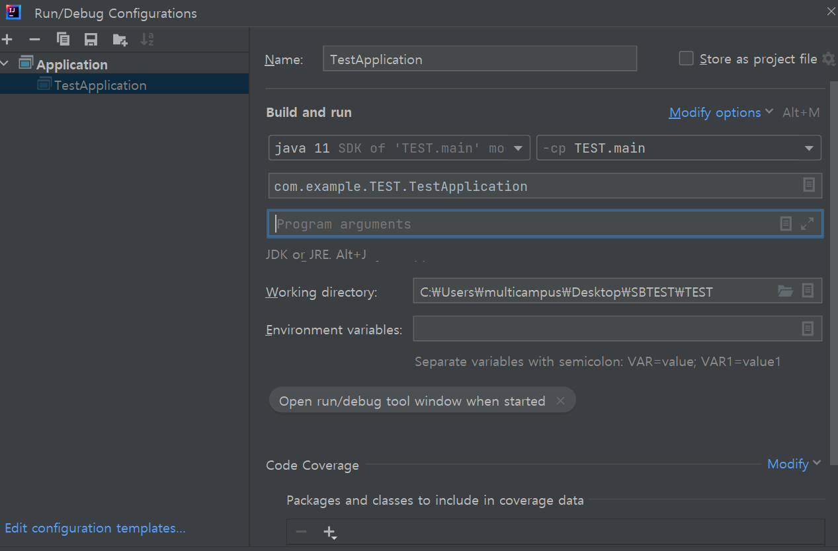The height and width of the screenshot is (551, 838).
Task: Remove the Open run/debug tool window tag
Action: point(561,401)
